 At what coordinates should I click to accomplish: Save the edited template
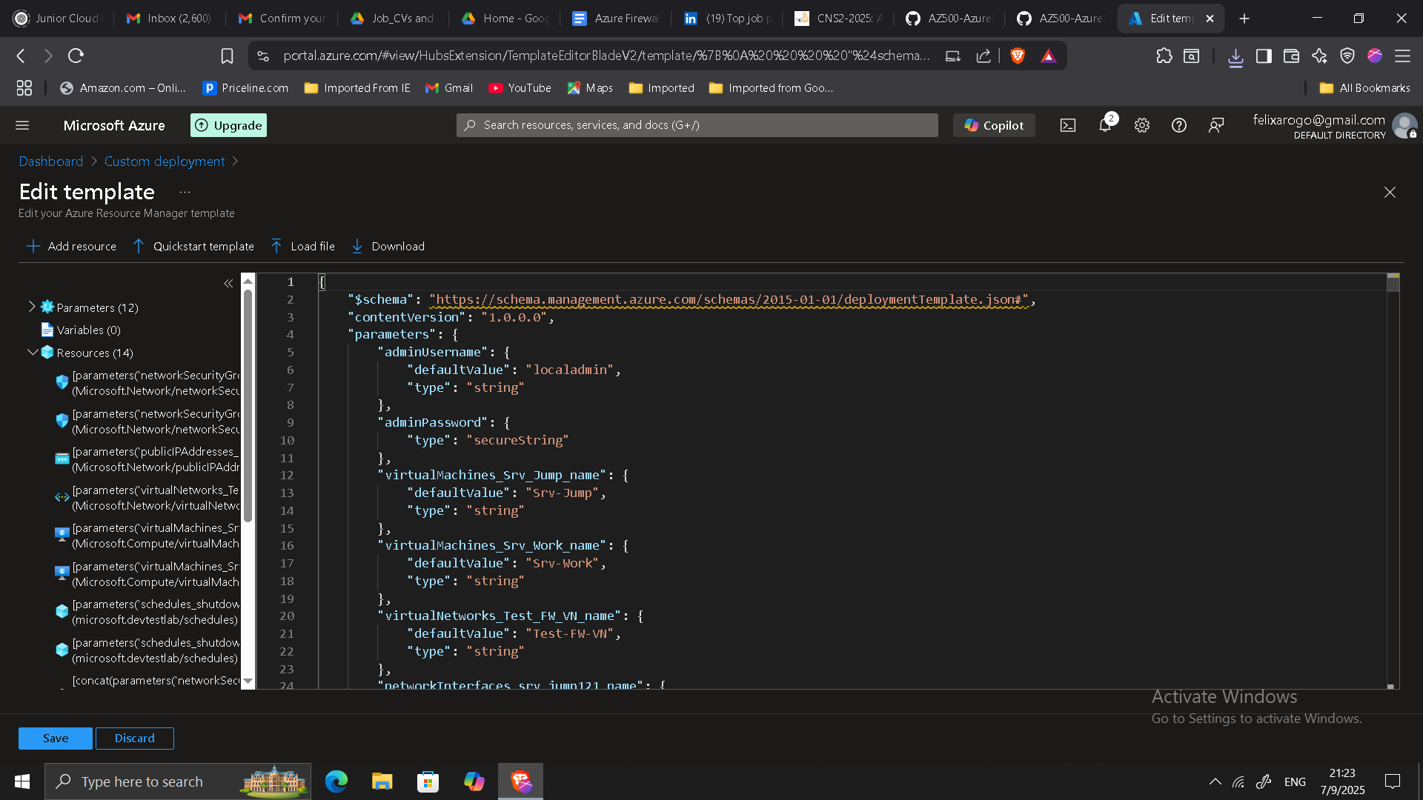(56, 738)
